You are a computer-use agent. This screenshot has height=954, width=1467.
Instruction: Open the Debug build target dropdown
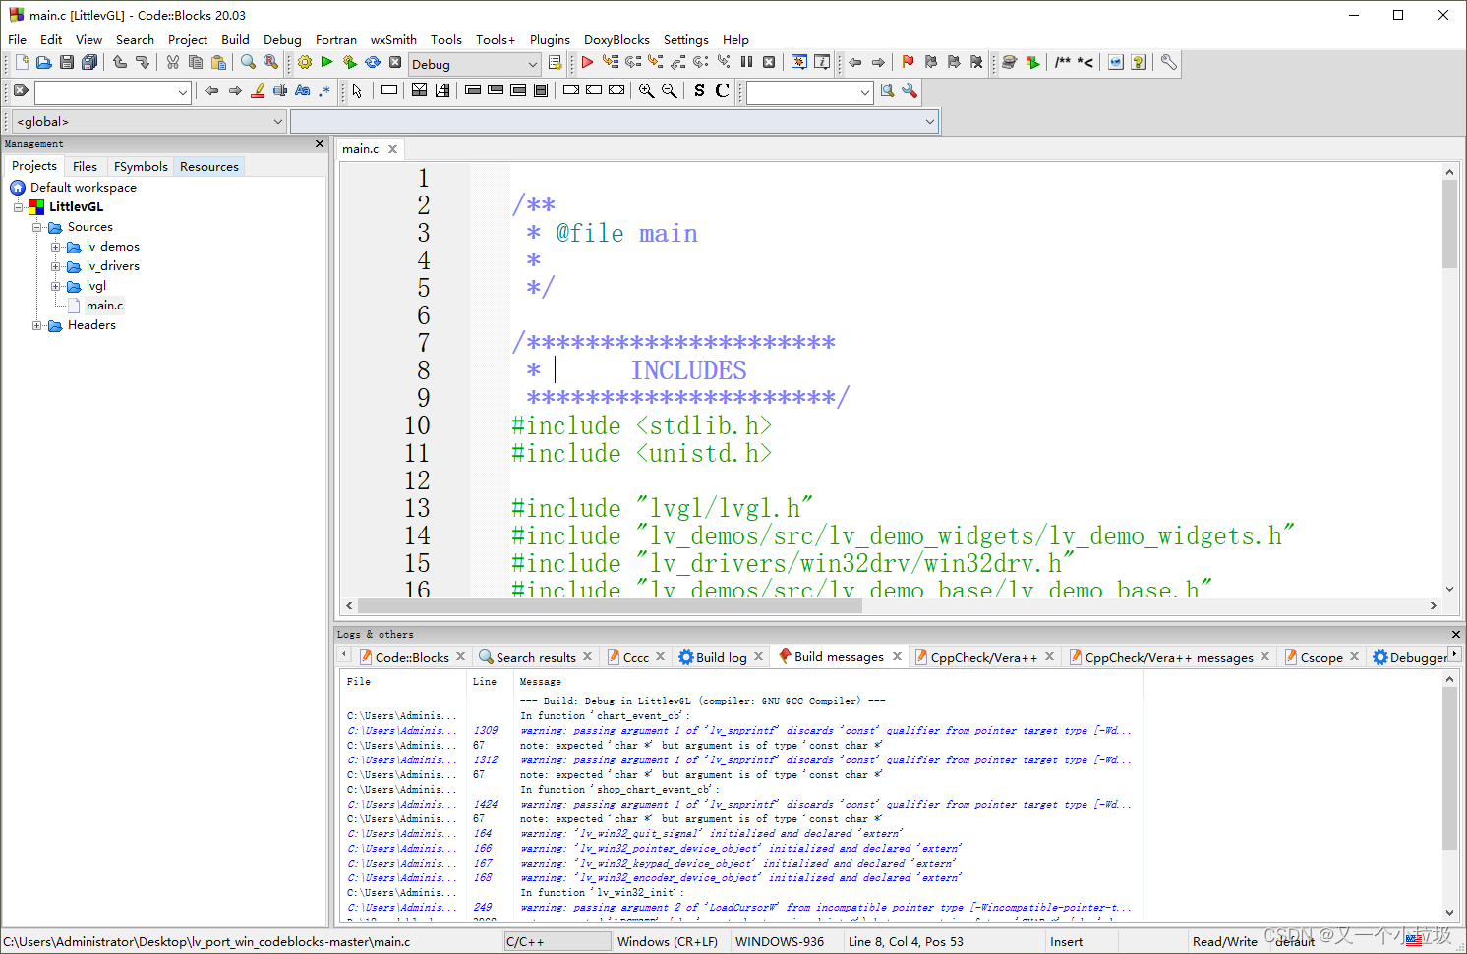(475, 64)
